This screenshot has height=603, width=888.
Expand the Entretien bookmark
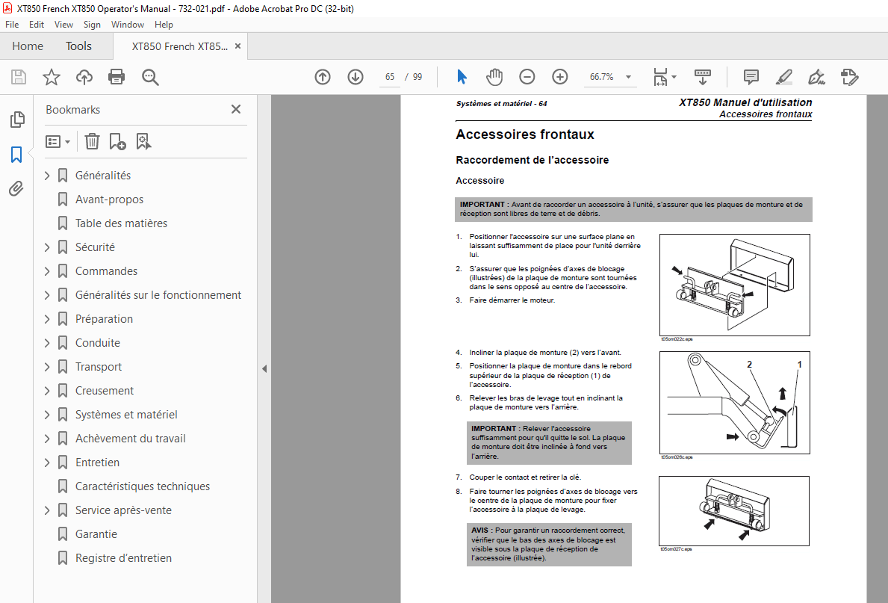(48, 463)
